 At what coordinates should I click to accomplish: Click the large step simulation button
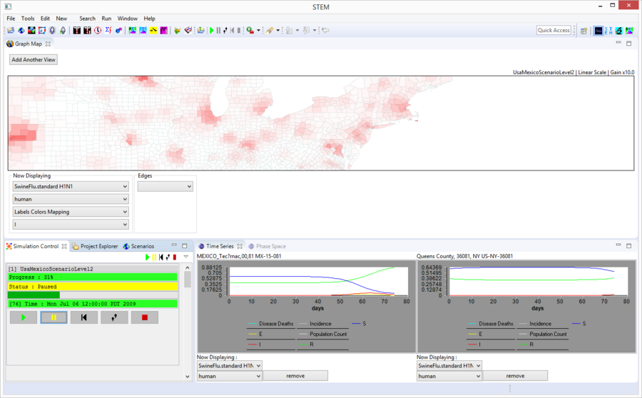[114, 317]
